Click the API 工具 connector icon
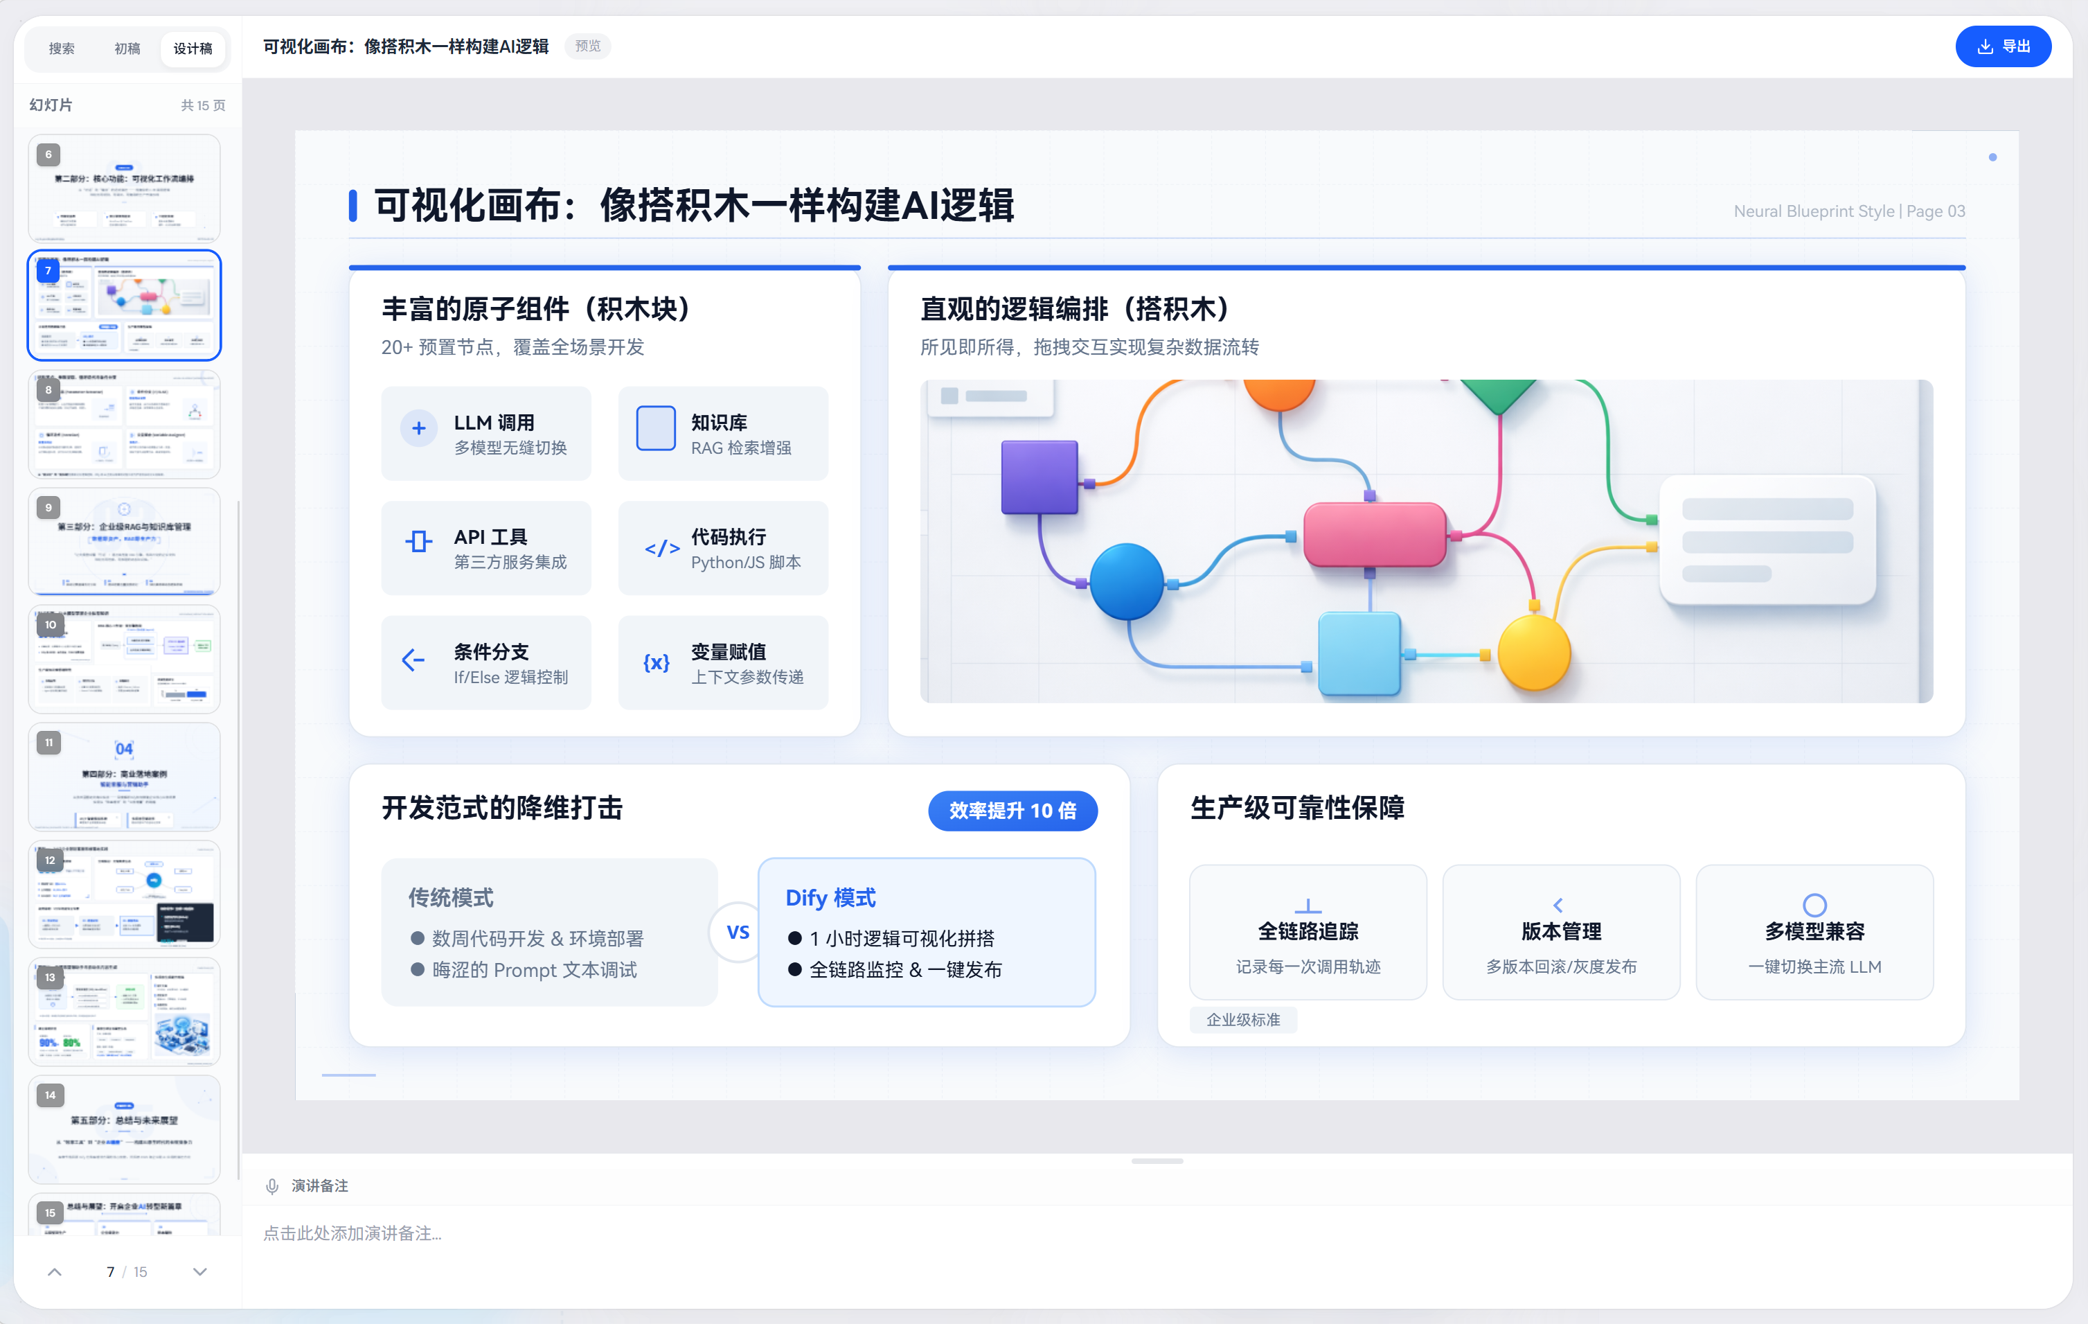 click(419, 542)
